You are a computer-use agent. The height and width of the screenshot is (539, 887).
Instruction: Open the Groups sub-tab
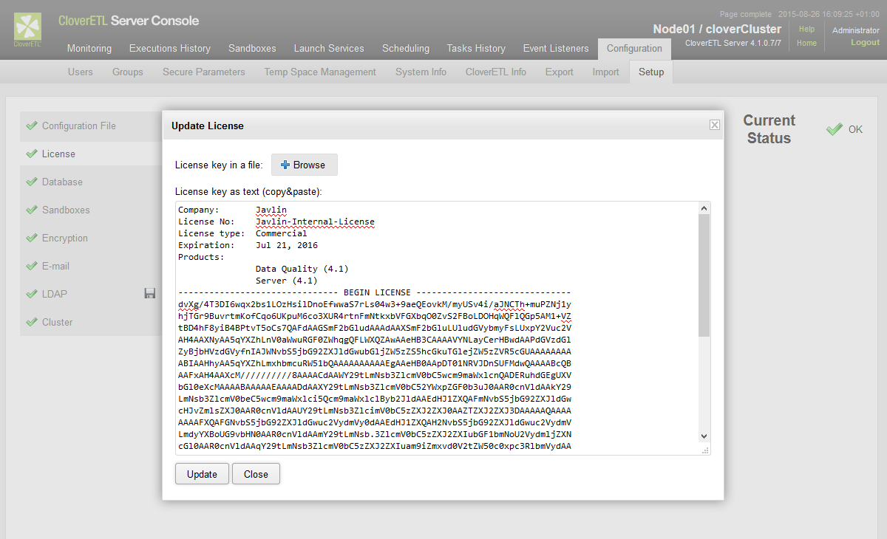coord(128,72)
